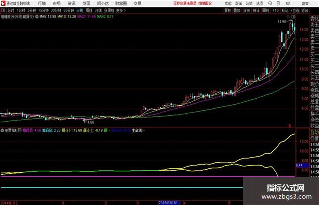Open the headset customer service icon

coord(270,3)
